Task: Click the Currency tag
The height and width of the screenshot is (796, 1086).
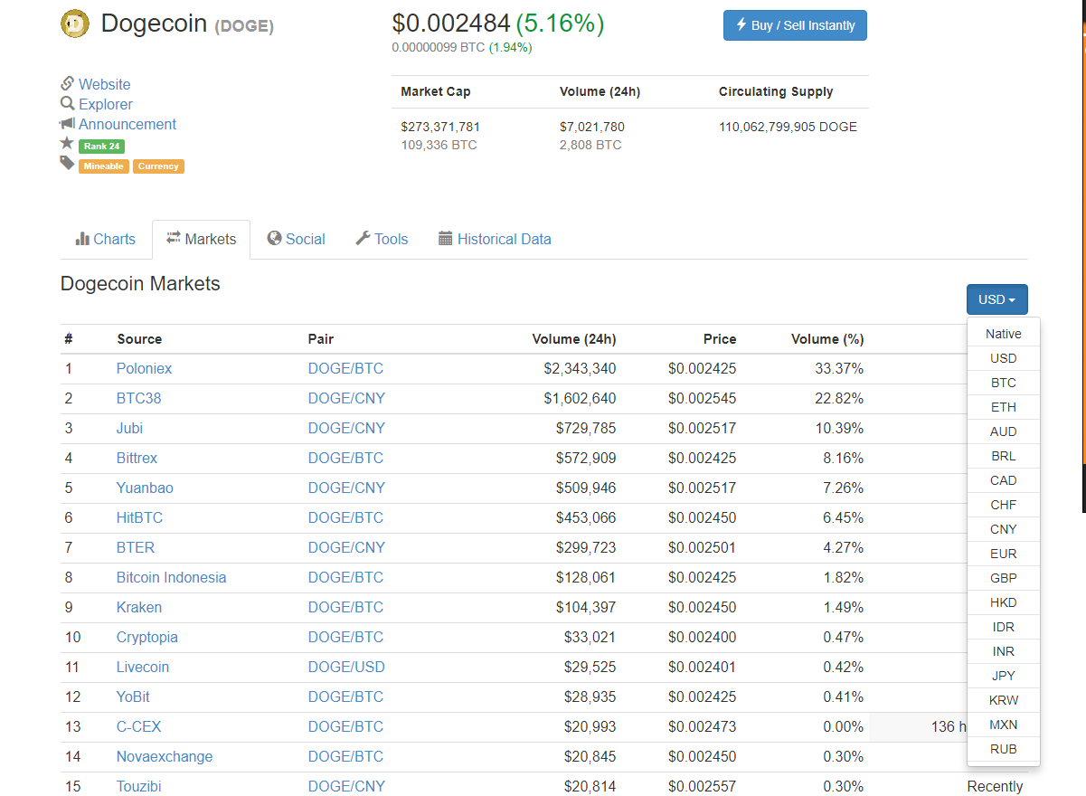Action: (x=158, y=166)
